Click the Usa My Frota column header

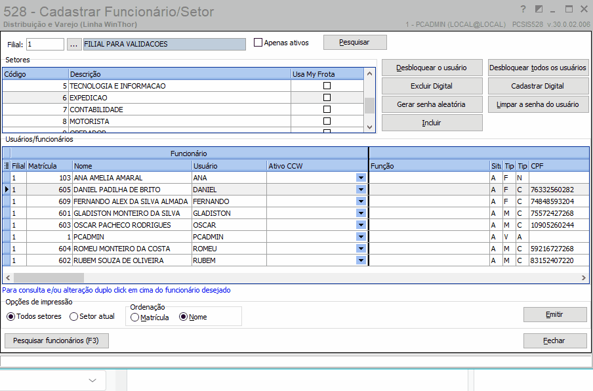327,73
